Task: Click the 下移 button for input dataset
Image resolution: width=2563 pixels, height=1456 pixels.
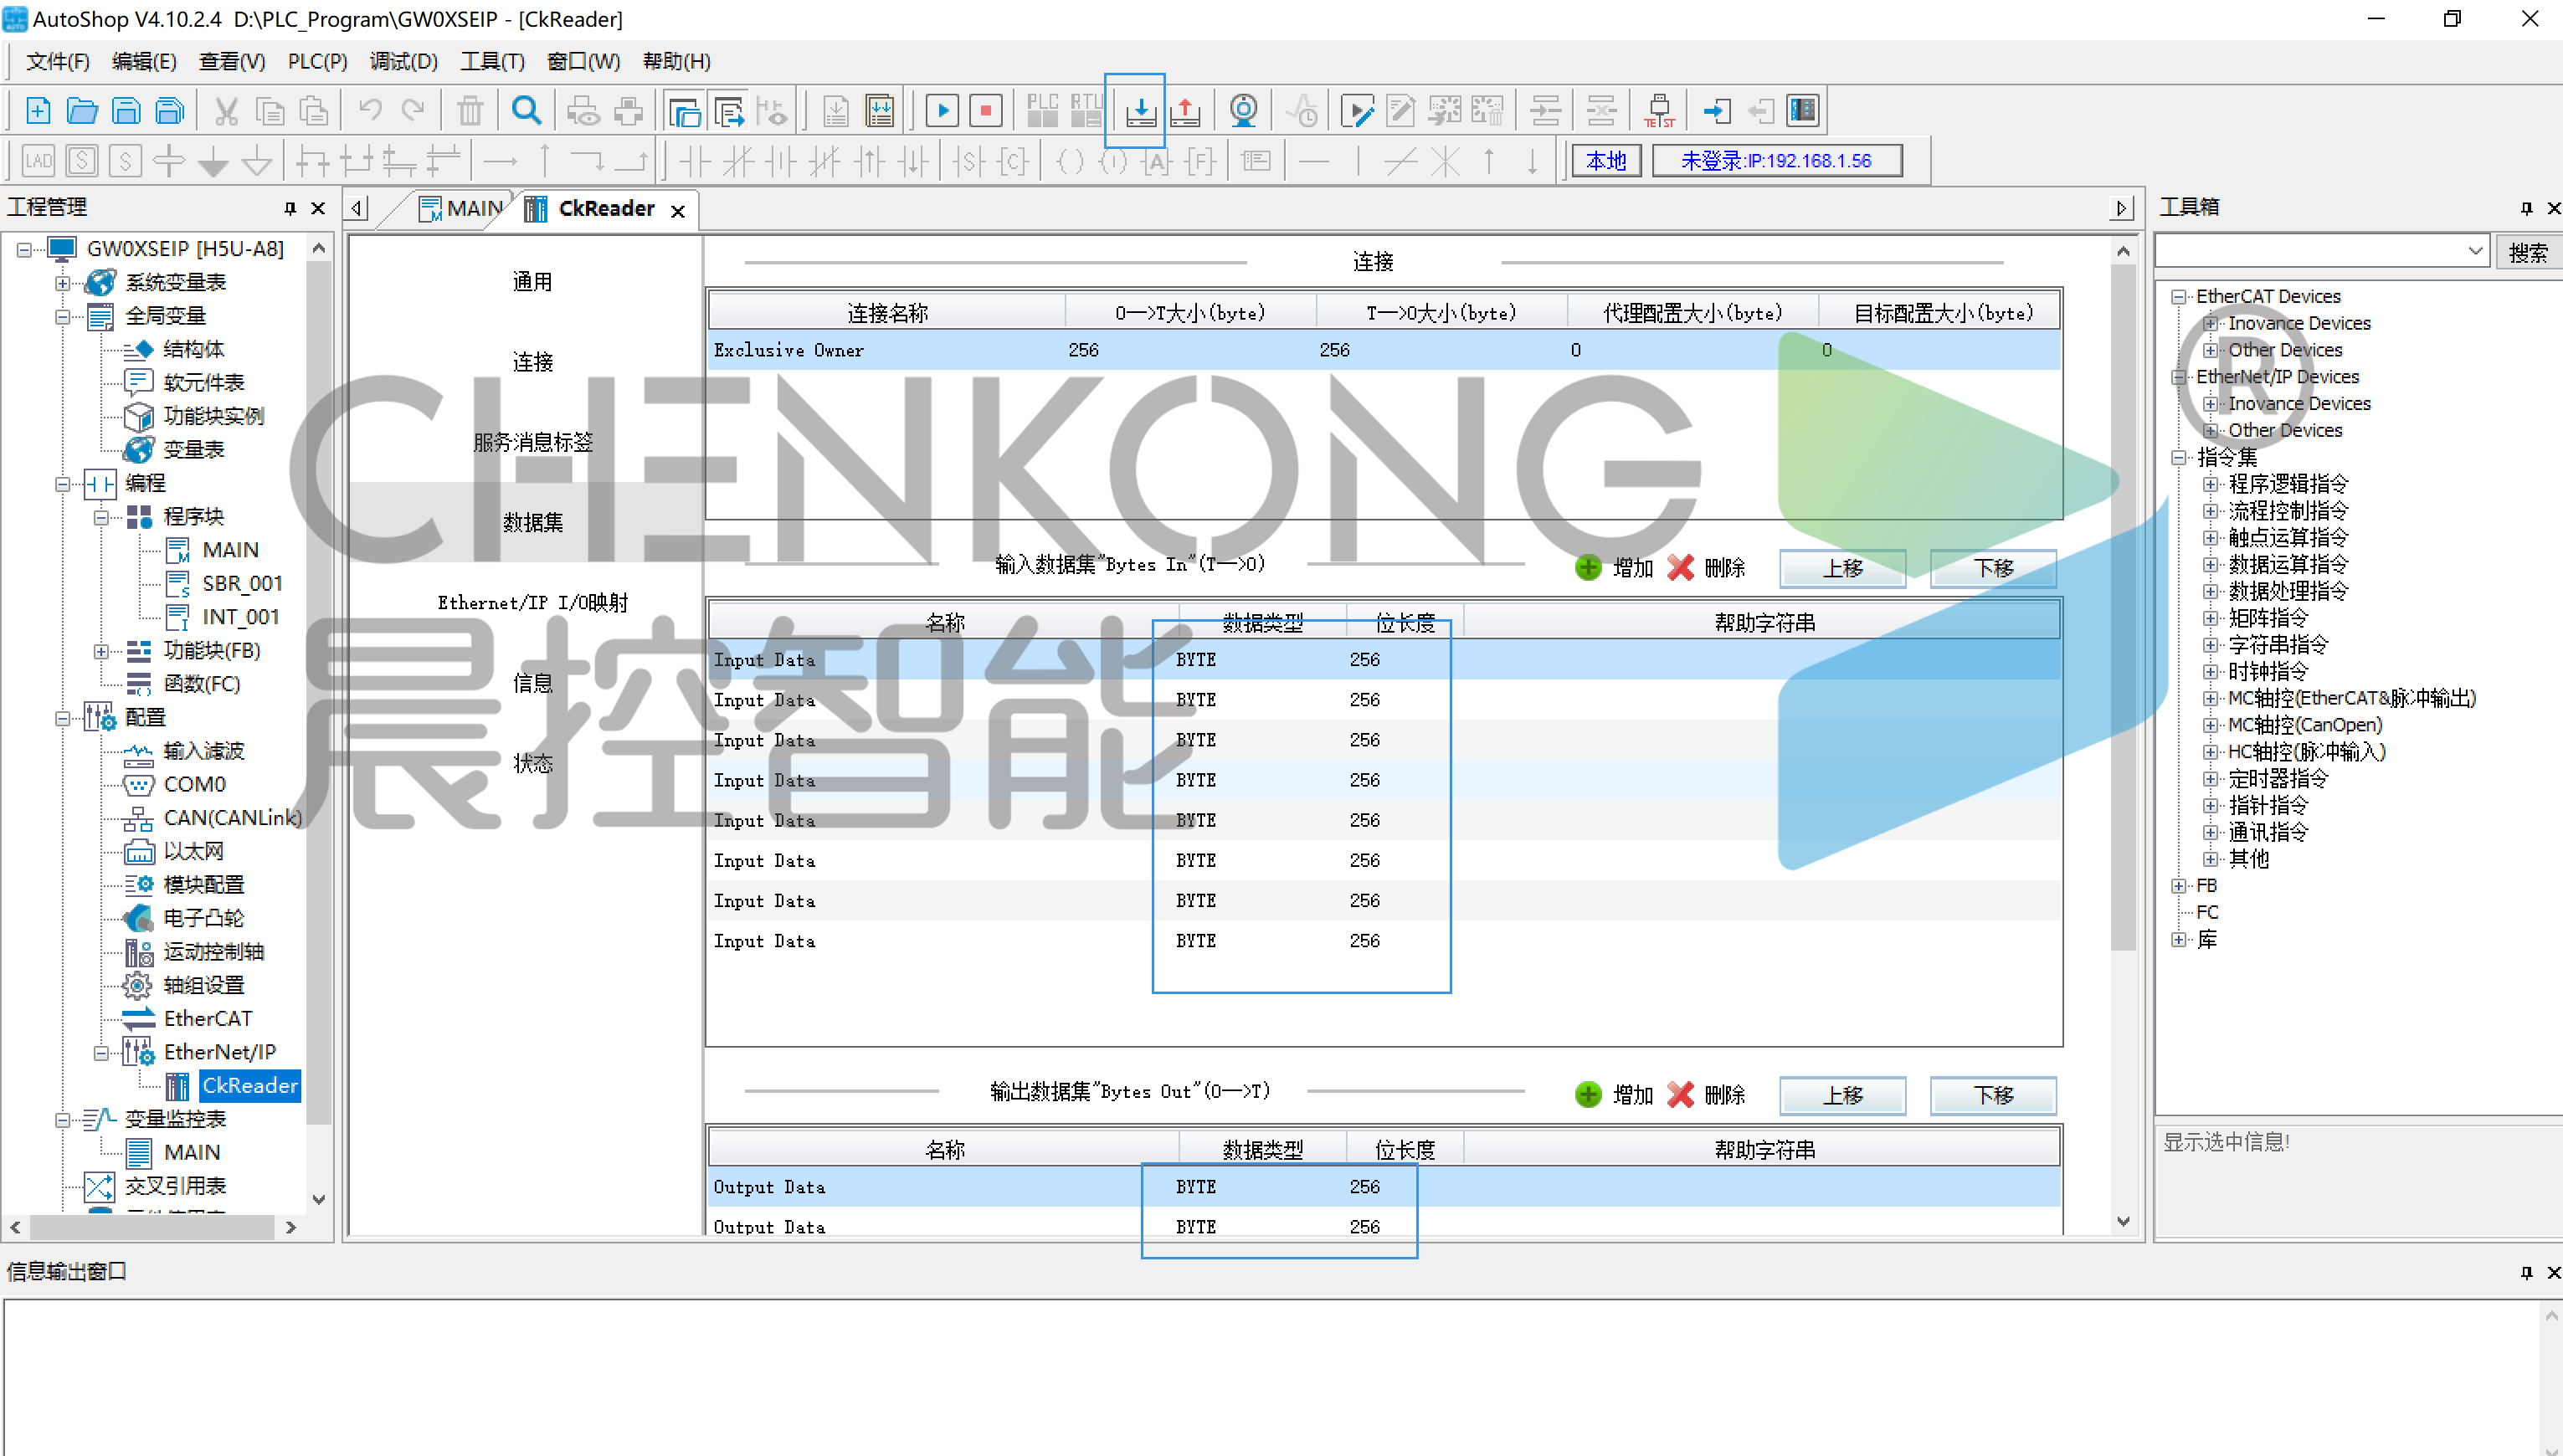Action: pyautogui.click(x=1993, y=569)
